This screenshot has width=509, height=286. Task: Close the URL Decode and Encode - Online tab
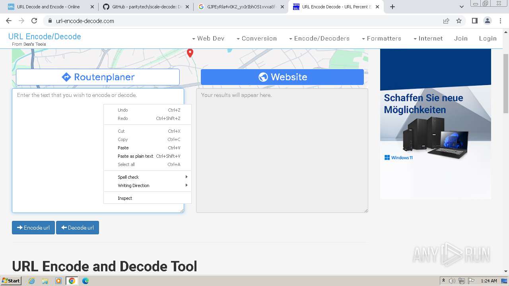click(x=92, y=7)
